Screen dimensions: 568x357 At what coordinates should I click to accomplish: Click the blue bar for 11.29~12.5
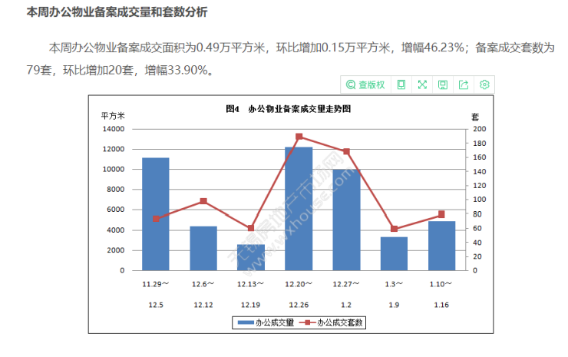tap(156, 215)
